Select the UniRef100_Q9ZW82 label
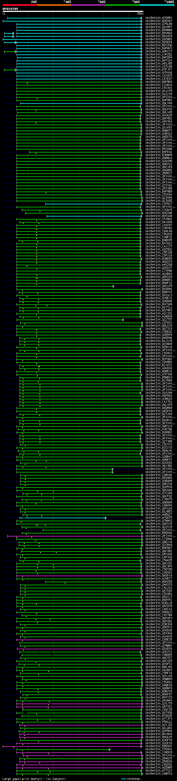The width and height of the screenshot is (177, 781). pyautogui.click(x=158, y=39)
